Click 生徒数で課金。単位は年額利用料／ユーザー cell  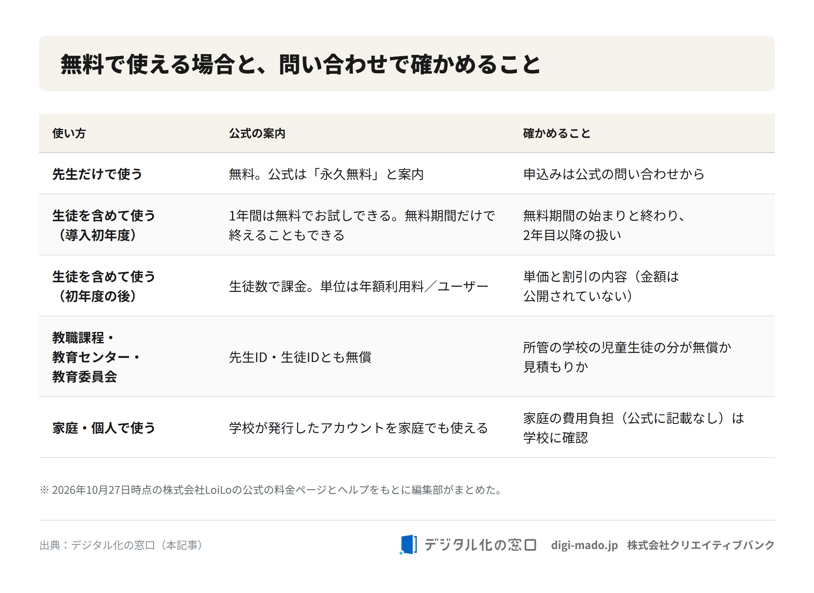[359, 286]
